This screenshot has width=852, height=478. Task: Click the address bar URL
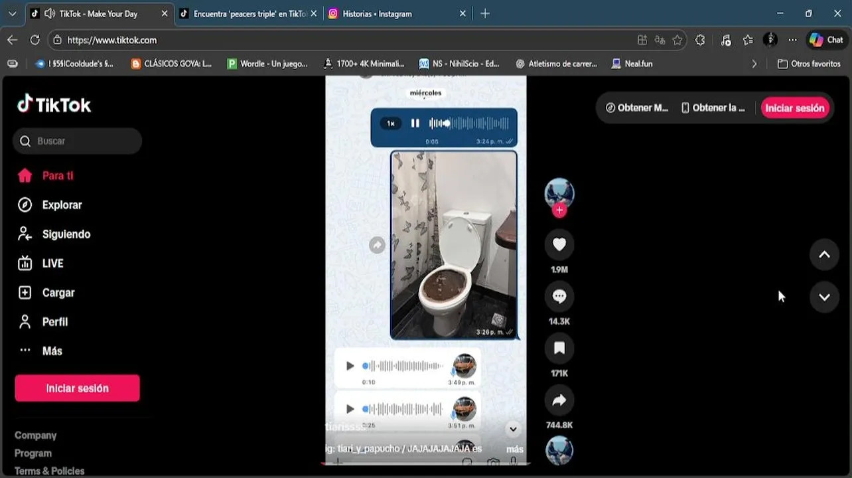[x=112, y=40]
